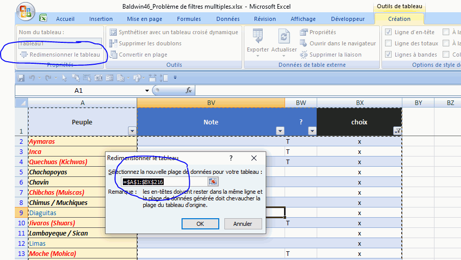
Task: Select the arrow pointer tool icon
Action: (x=64, y=78)
